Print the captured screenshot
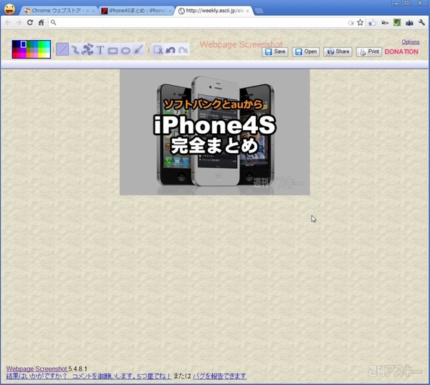This screenshot has width=430, height=385. (369, 52)
